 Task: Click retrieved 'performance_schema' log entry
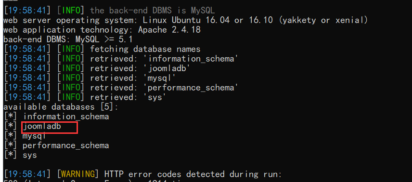pos(164,88)
